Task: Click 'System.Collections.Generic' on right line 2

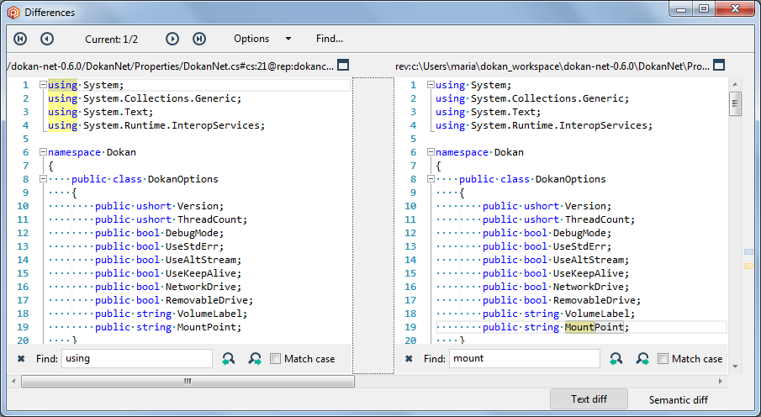Action: (x=547, y=98)
